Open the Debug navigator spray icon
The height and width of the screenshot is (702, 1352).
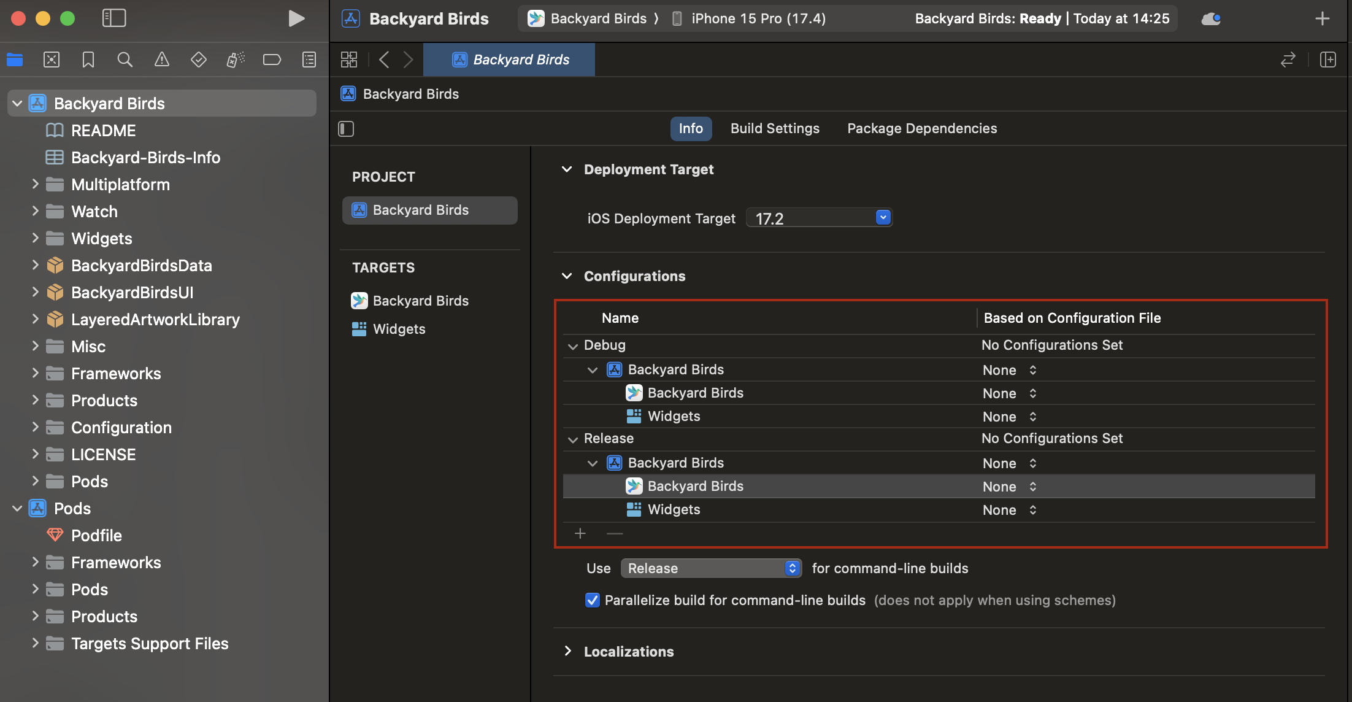point(236,60)
